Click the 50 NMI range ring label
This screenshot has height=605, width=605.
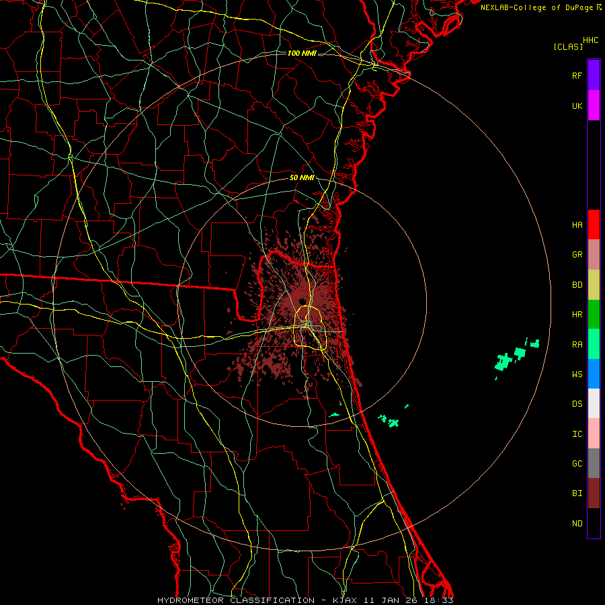click(x=302, y=178)
